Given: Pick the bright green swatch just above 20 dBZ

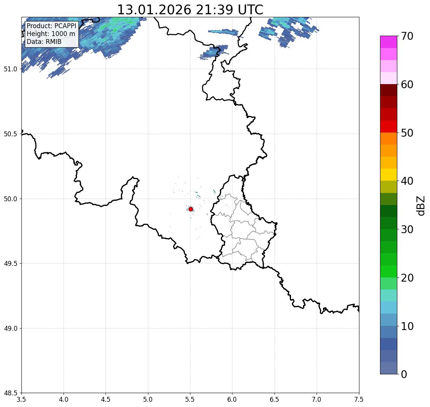Looking at the screenshot, I should click(389, 271).
